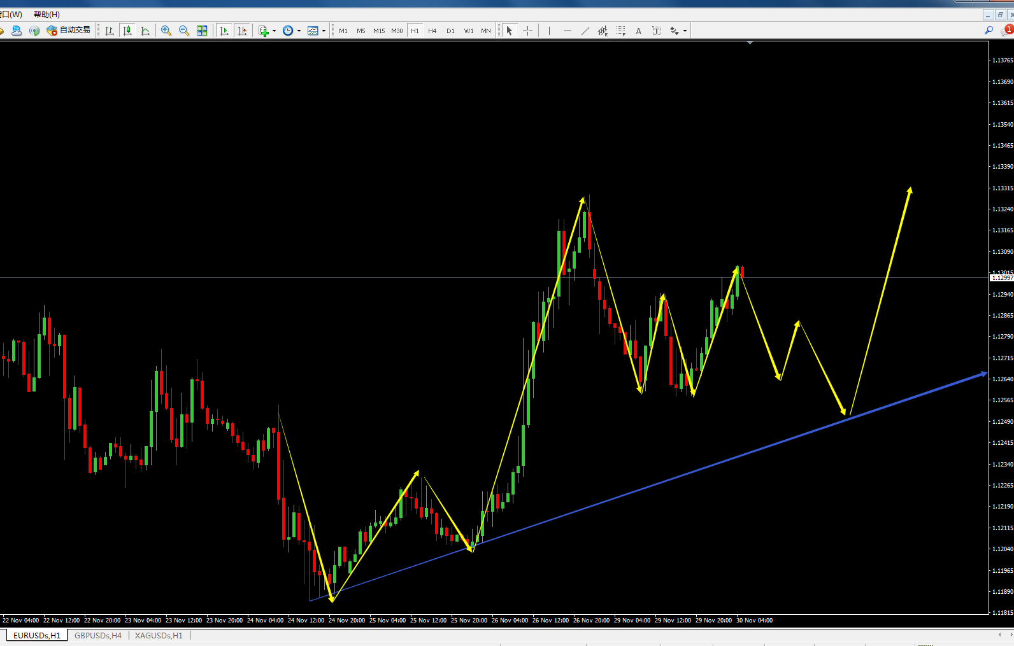Click the periodicity clock icon

point(288,31)
